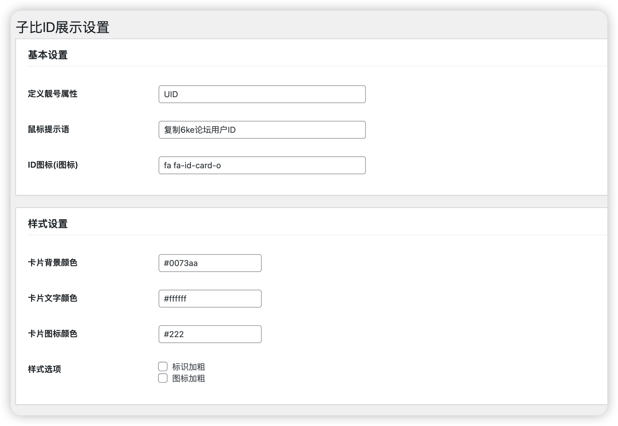Click the 样式设置 section heading
The height and width of the screenshot is (426, 618).
click(48, 224)
